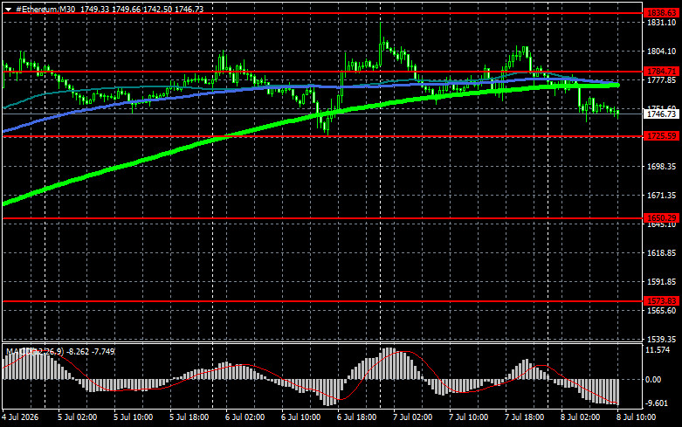Open the chart menu triangle beside #Ethereum
The image size is (682, 427).
coord(8,9)
